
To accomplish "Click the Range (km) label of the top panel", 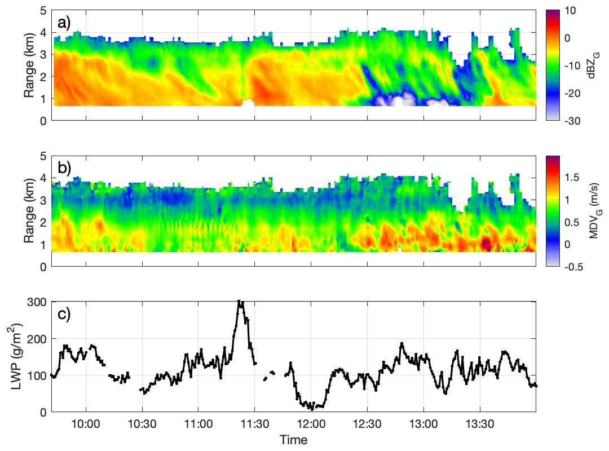I will [29, 65].
